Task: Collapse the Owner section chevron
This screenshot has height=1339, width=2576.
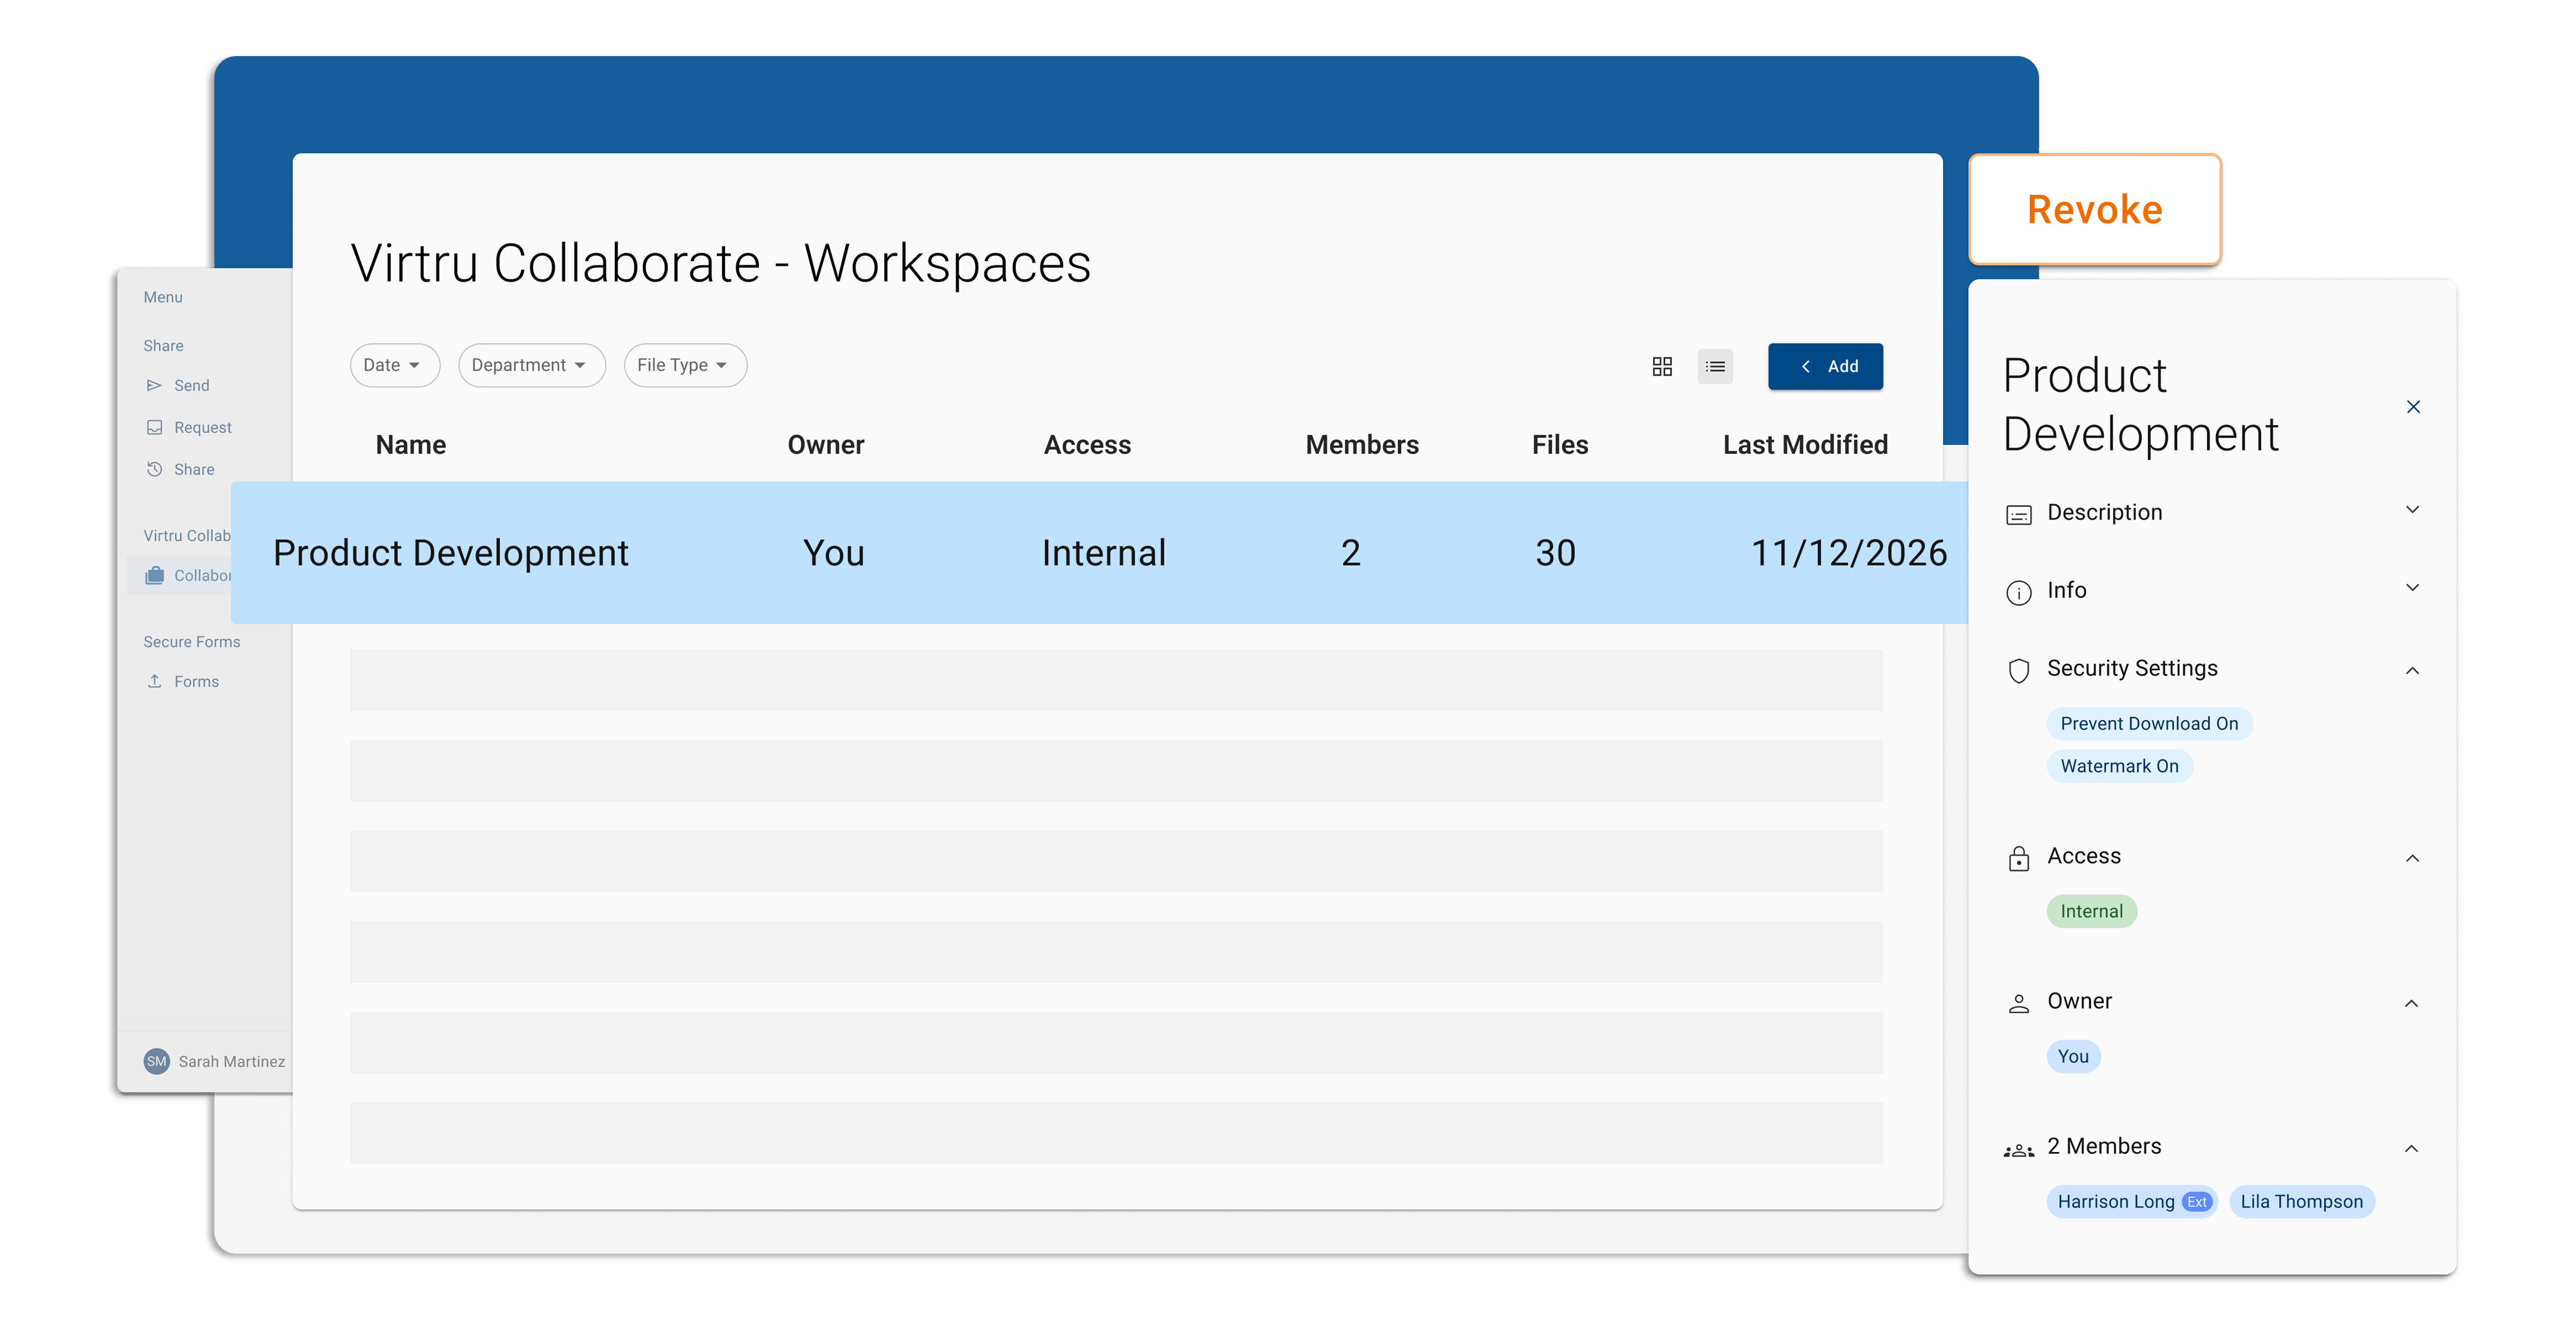Action: [x=2412, y=1003]
